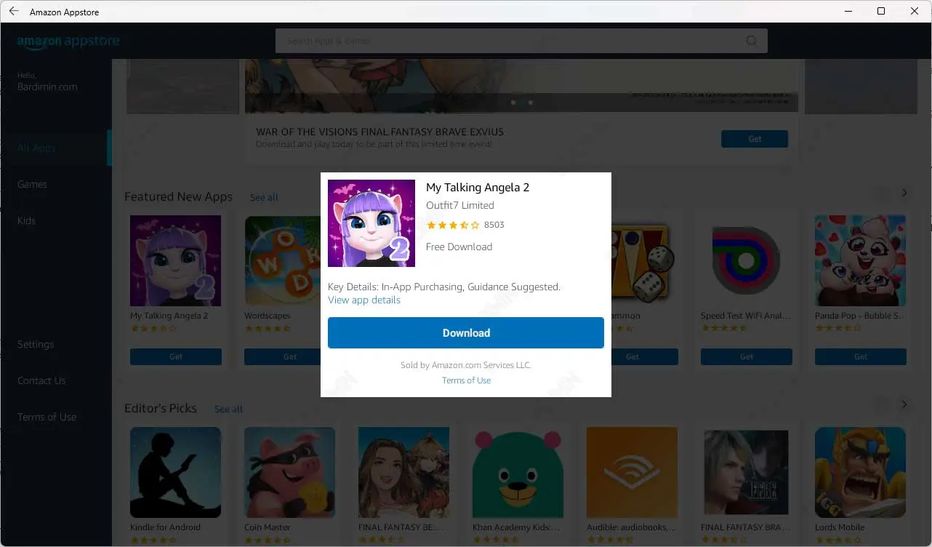Viewport: 932px width, 547px height.
Task: Open the Panda Pop app icon
Action: [860, 260]
